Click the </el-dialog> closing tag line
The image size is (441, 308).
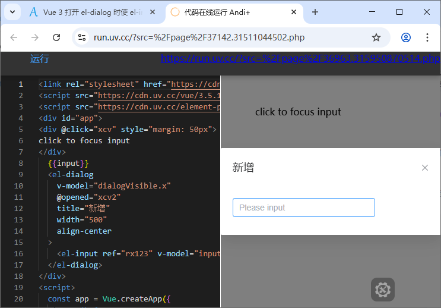75,265
